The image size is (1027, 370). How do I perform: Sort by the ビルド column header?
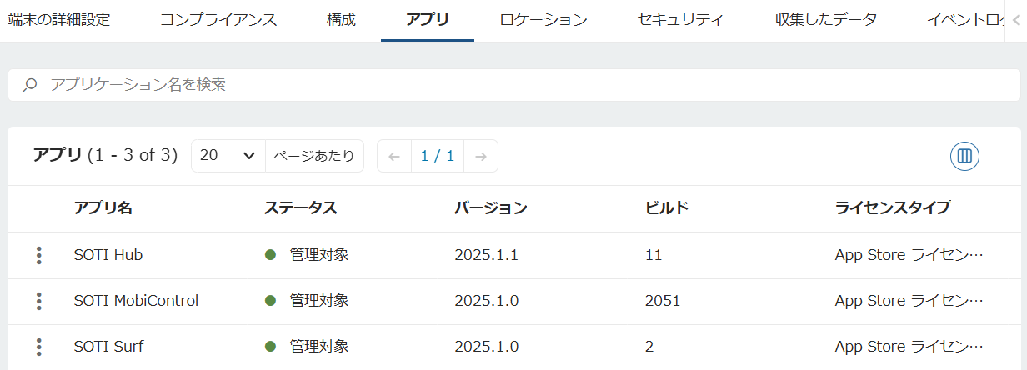pos(667,208)
